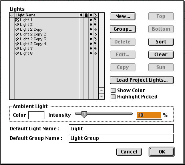Click the New... button
185x165 pixels.
coord(123,16)
